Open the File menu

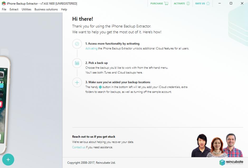[4, 9]
